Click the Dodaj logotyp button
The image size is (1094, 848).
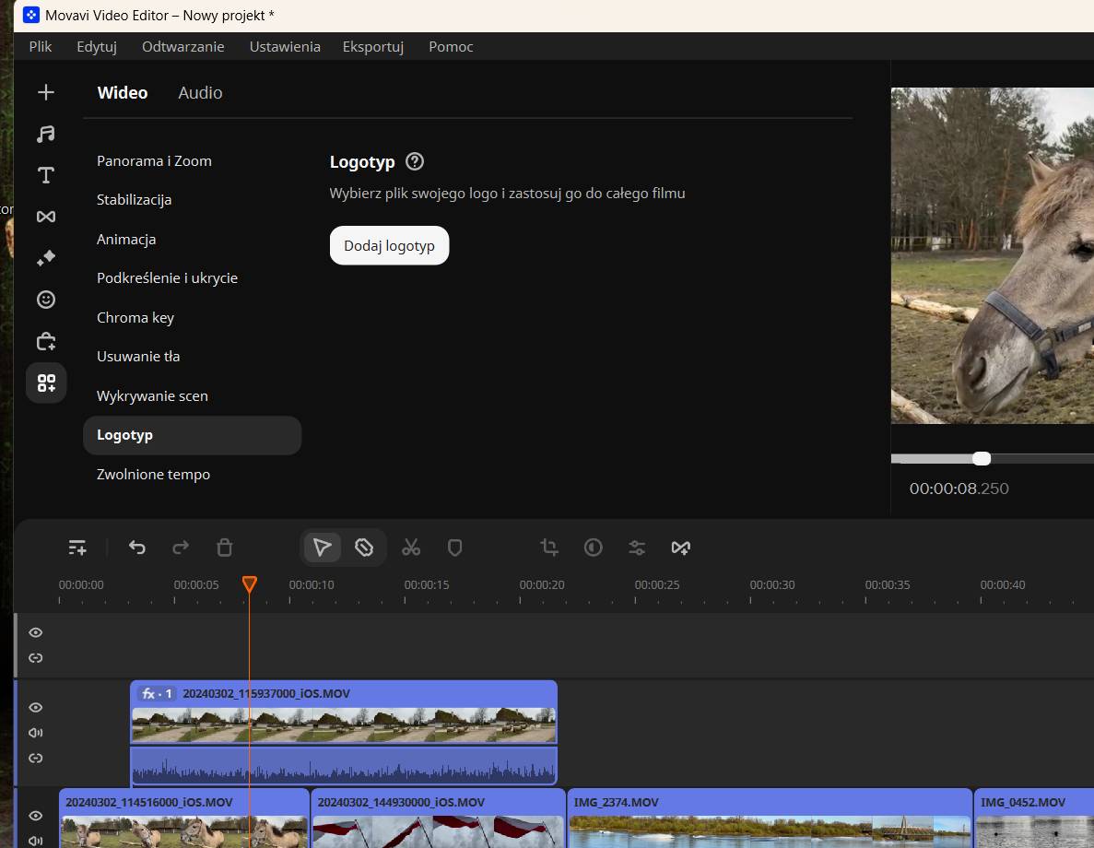click(x=389, y=246)
